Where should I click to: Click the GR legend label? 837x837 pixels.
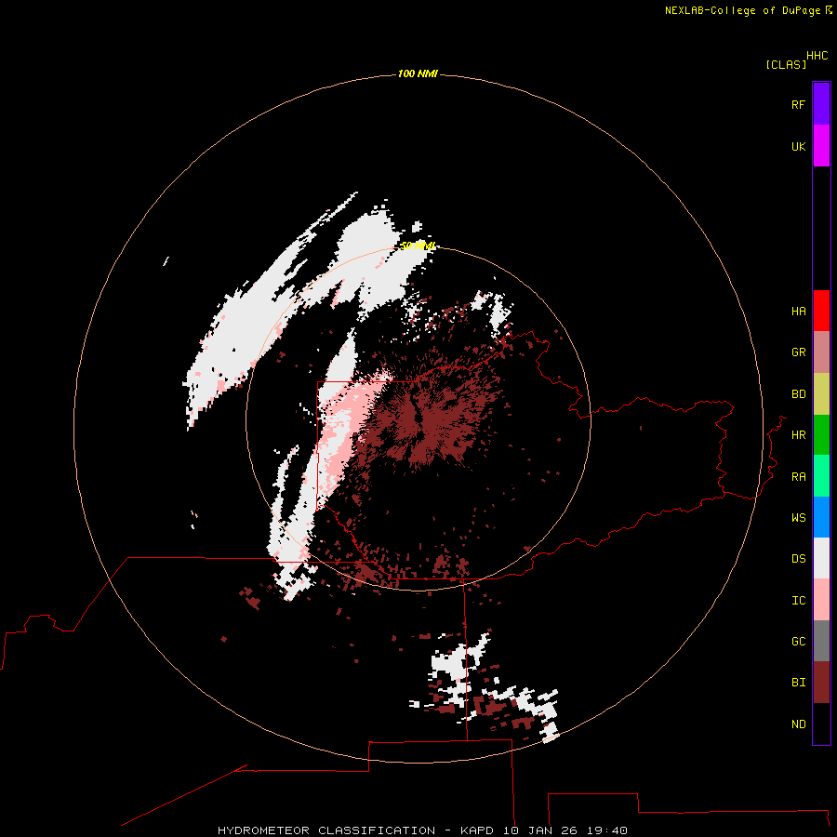[798, 352]
